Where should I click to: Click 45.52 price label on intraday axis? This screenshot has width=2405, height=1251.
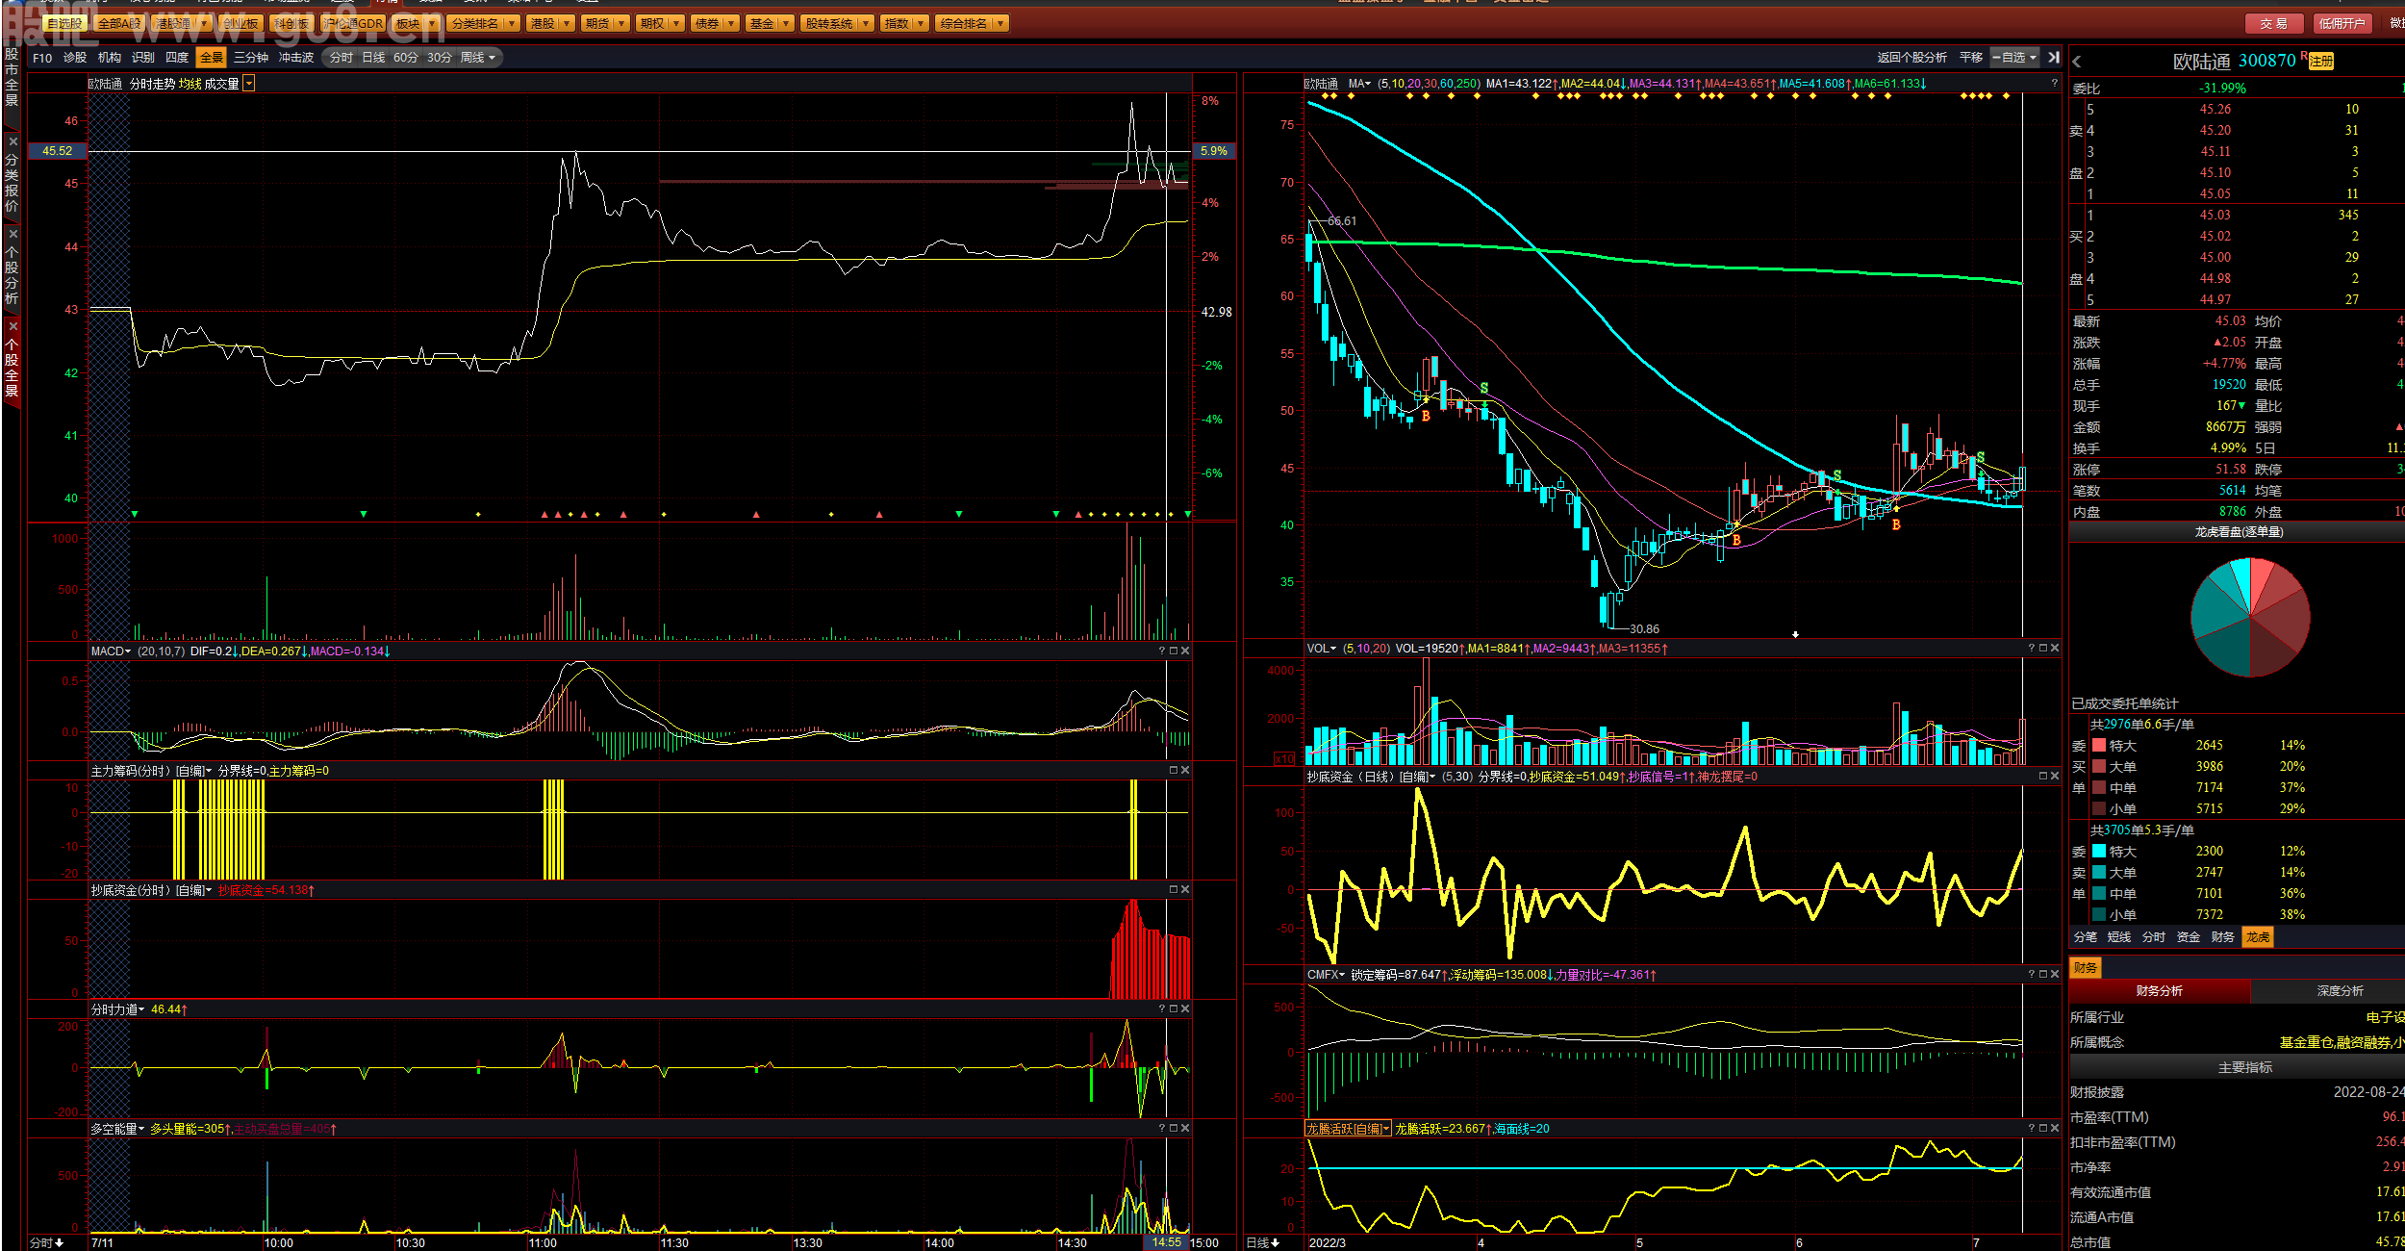tap(58, 151)
